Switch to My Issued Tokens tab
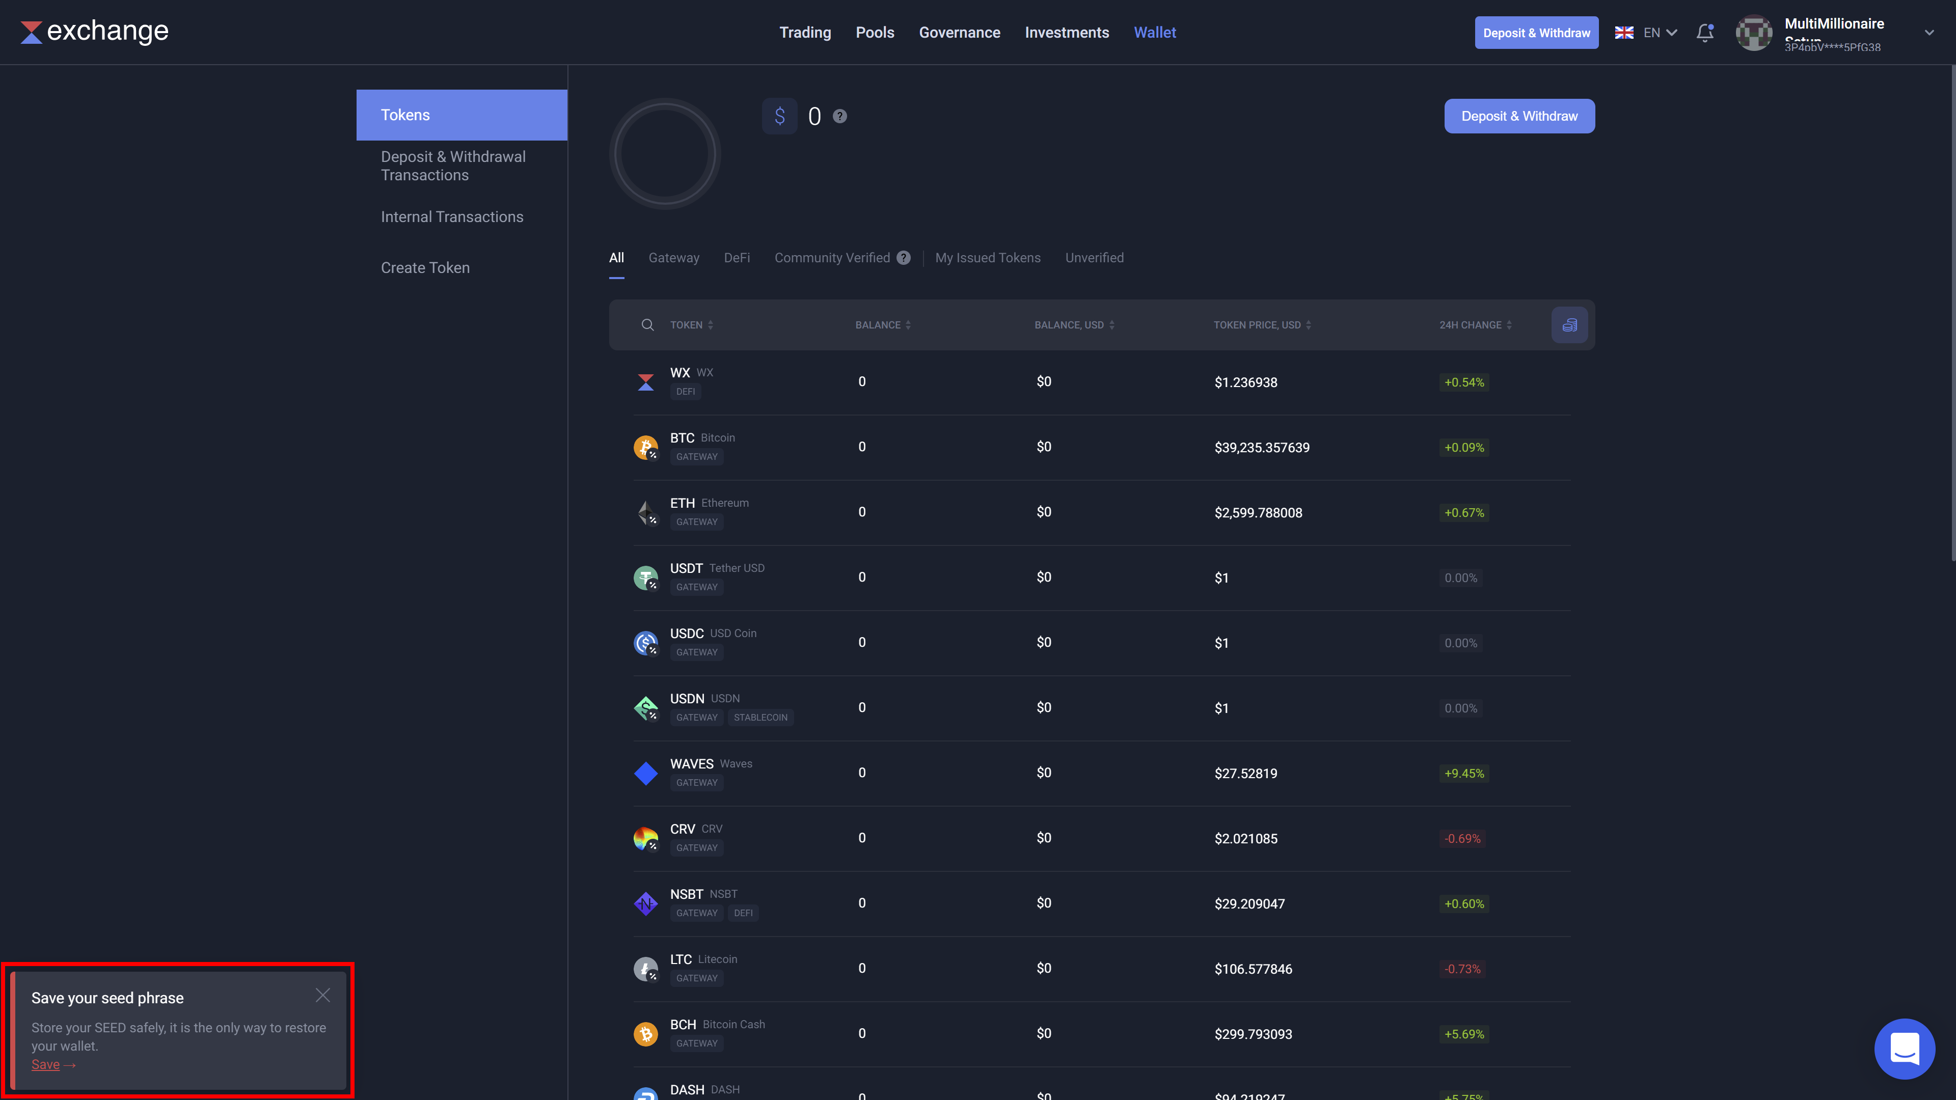This screenshot has width=1956, height=1100. pyautogui.click(x=988, y=257)
